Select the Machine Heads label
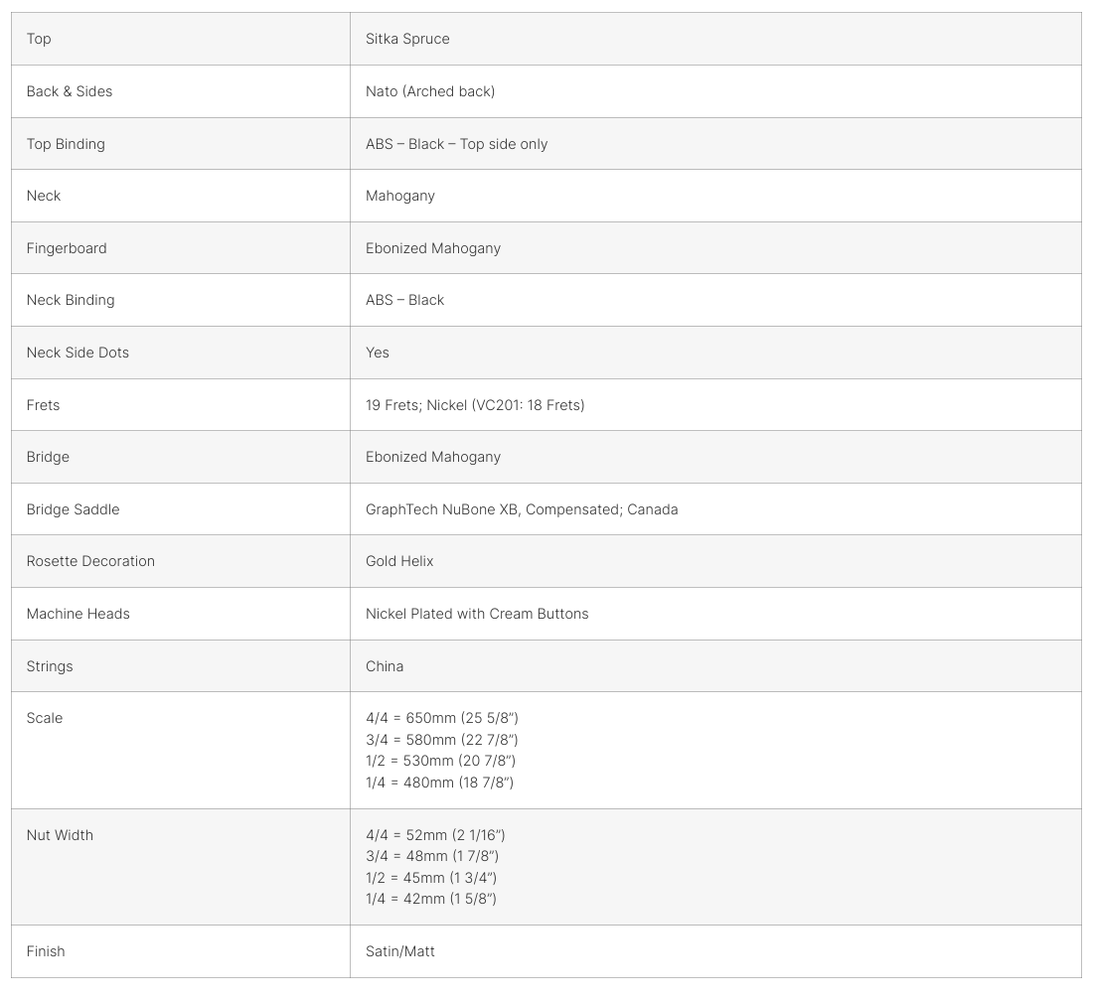This screenshot has width=1094, height=1000. coord(78,614)
